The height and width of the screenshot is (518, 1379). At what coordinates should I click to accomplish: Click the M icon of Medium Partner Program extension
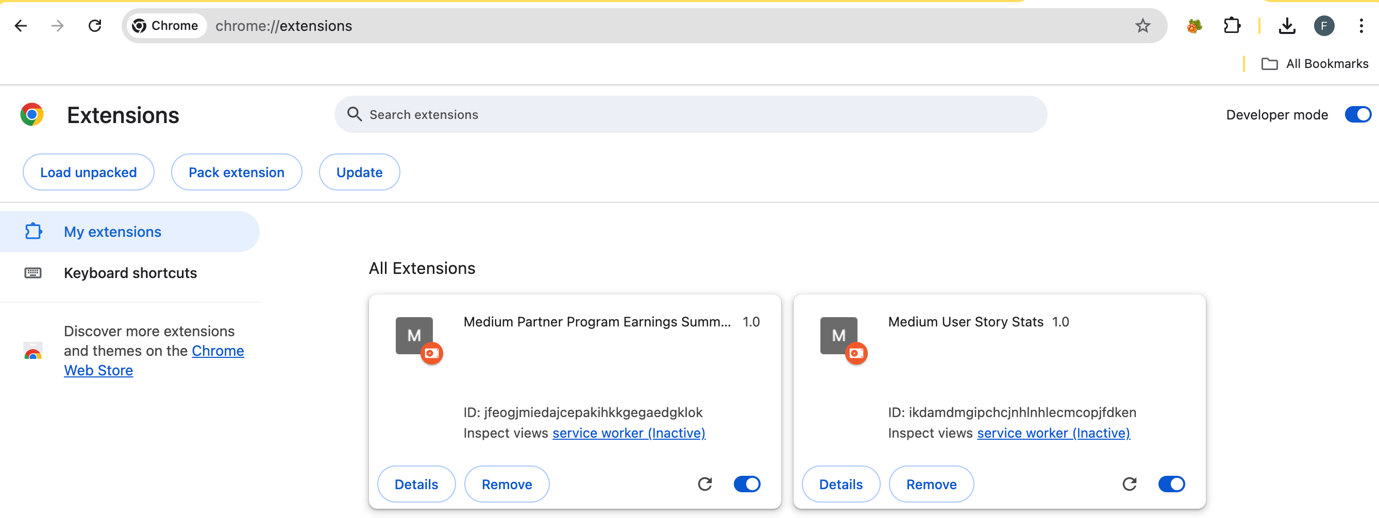[x=414, y=336]
